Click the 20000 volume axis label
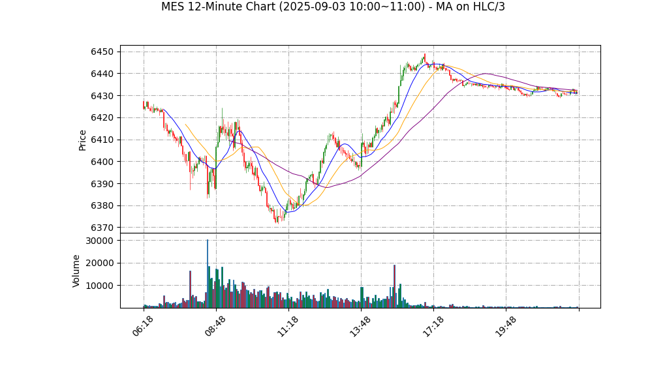Screen dimensions: 667x375 100,263
